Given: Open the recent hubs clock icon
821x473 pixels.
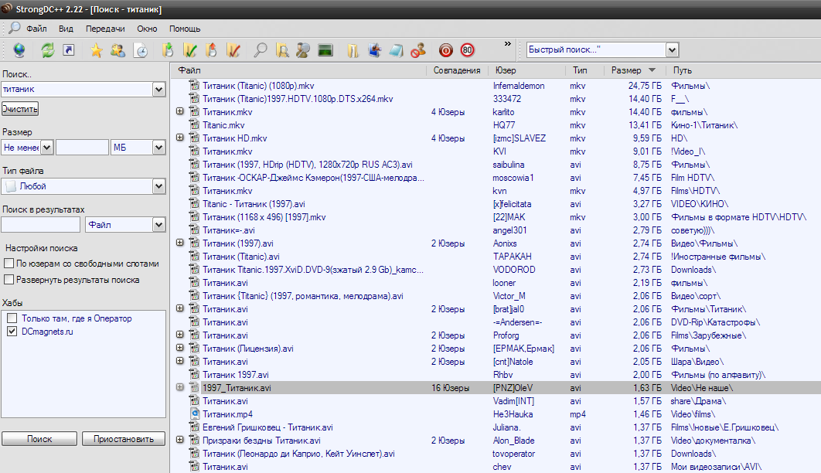Looking at the screenshot, I should pyautogui.click(x=141, y=50).
